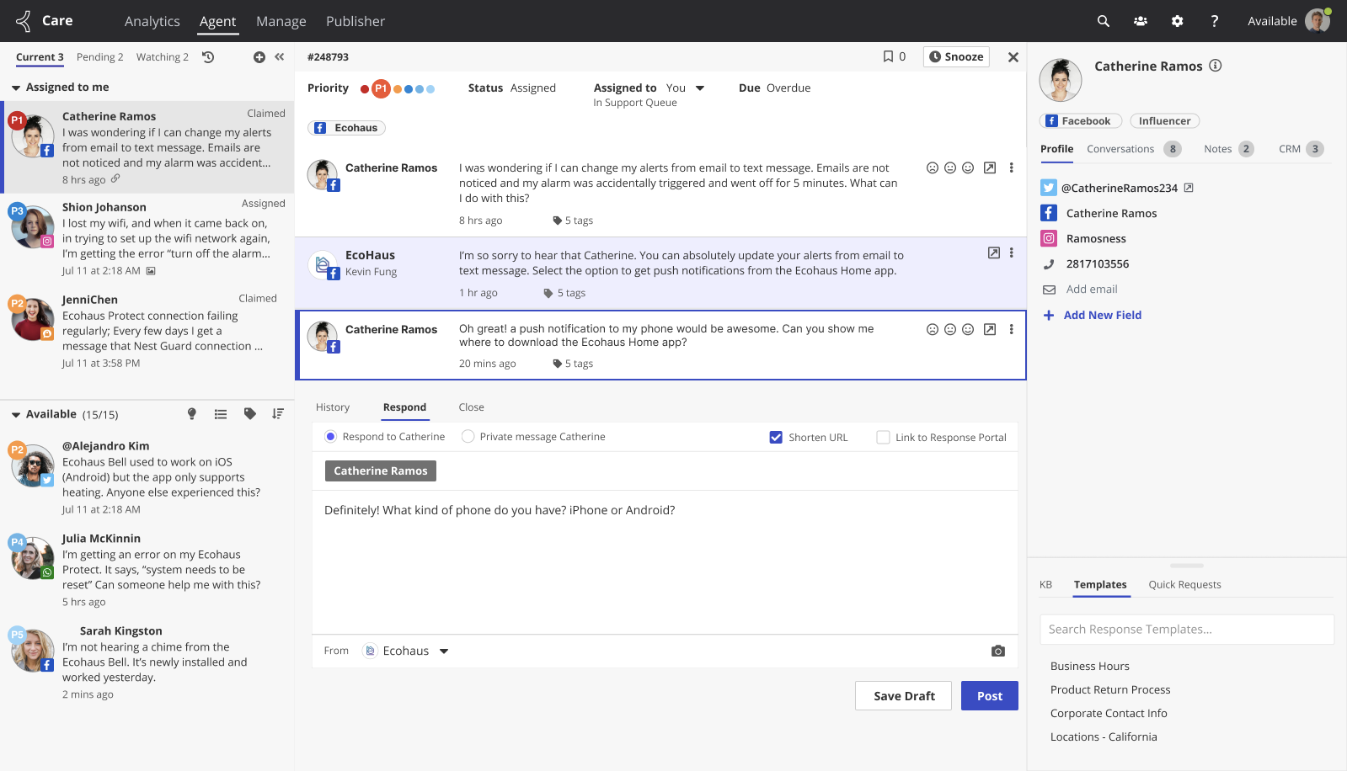The height and width of the screenshot is (771, 1347).
Task: Click in Search Response Templates field
Action: [x=1187, y=630]
